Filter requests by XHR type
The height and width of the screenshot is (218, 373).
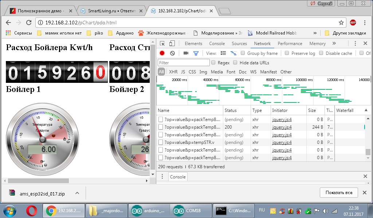point(173,72)
